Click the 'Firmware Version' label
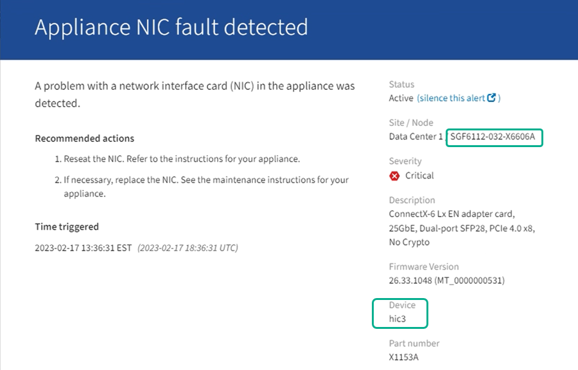The image size is (578, 370). click(x=424, y=267)
